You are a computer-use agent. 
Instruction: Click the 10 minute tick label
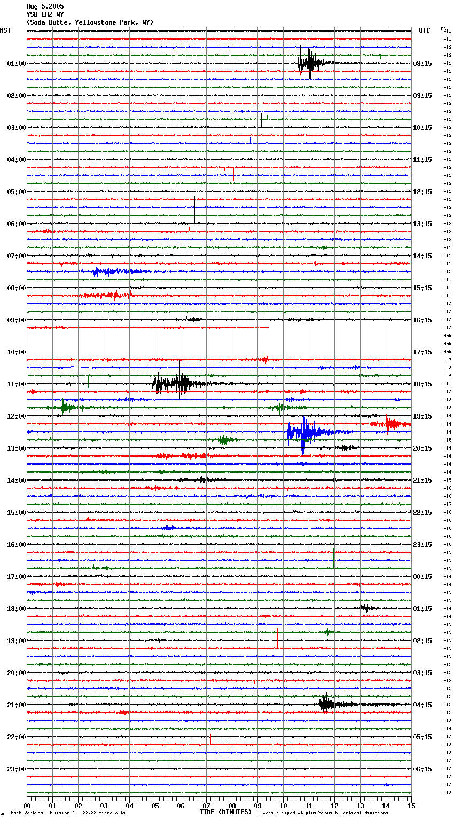(283, 805)
